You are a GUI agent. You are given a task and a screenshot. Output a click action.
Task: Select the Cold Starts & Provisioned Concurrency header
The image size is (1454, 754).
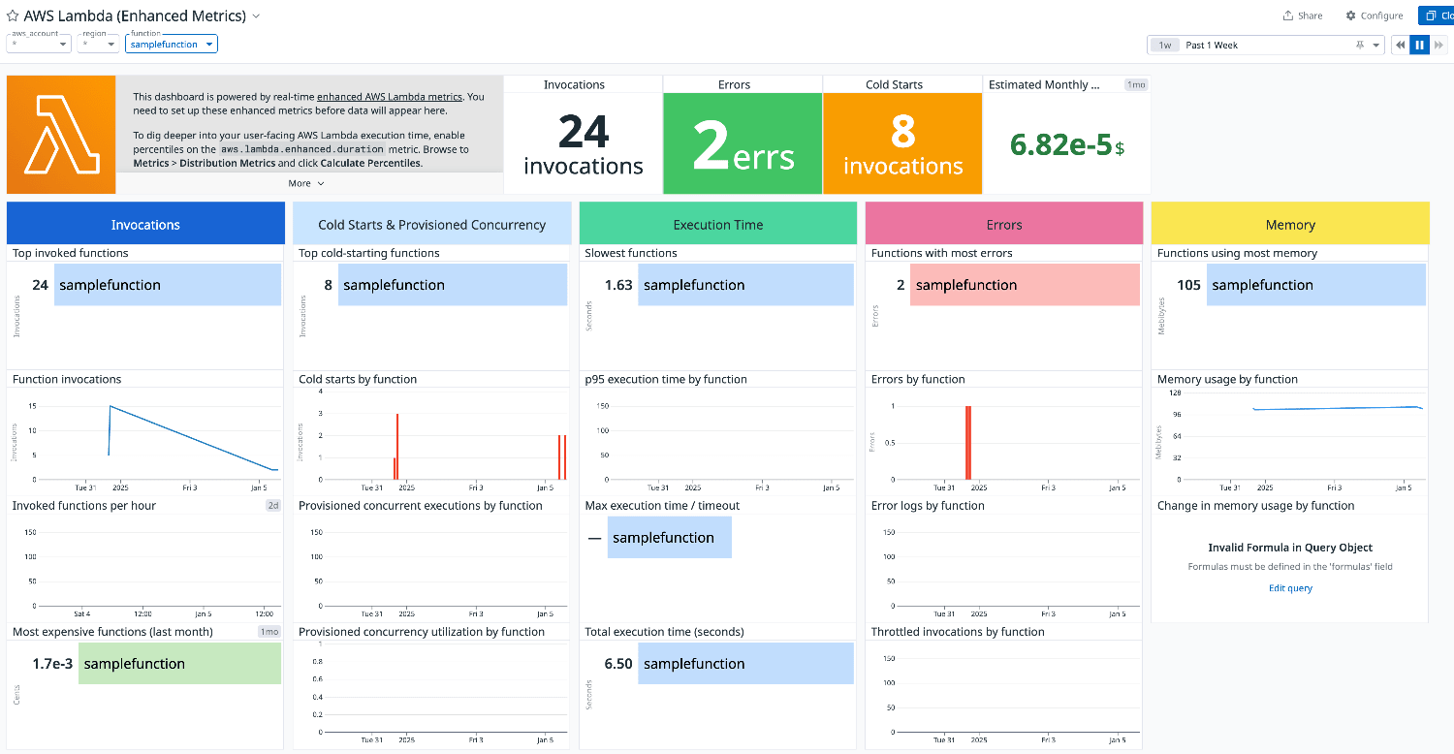pyautogui.click(x=431, y=224)
